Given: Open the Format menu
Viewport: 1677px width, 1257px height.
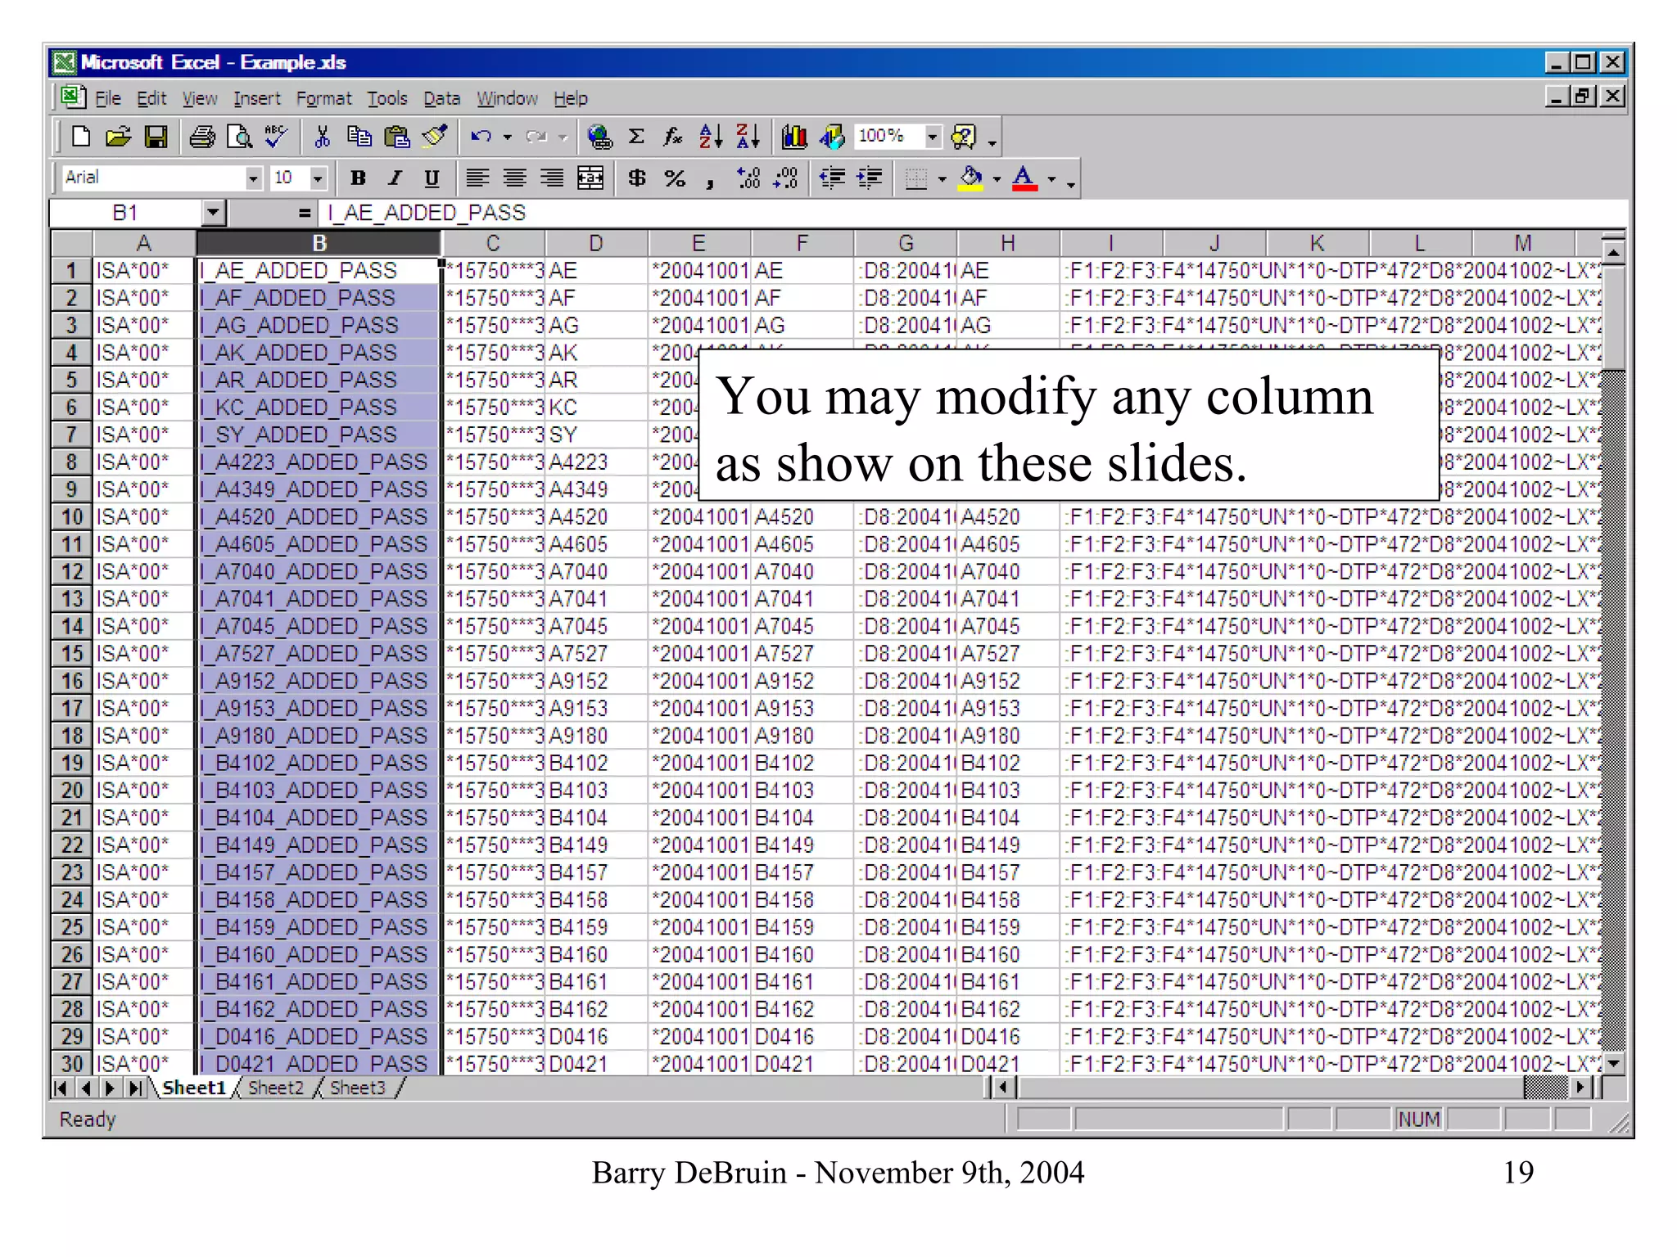Looking at the screenshot, I should click(323, 99).
